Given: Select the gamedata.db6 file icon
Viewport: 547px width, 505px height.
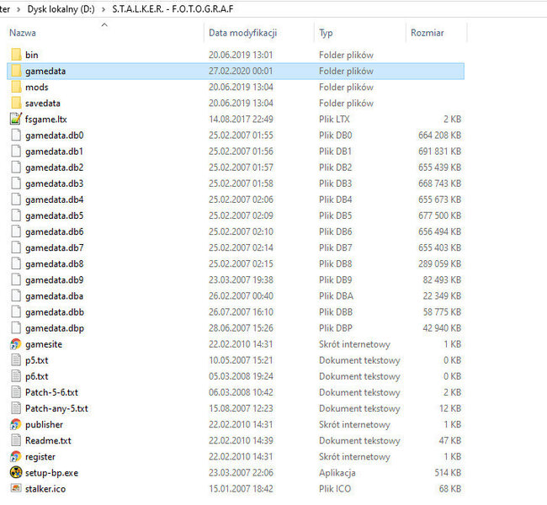Looking at the screenshot, I should 16,231.
